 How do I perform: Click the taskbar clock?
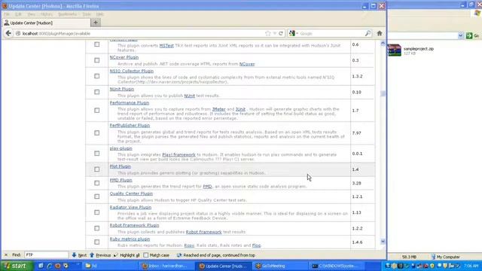(x=471, y=266)
